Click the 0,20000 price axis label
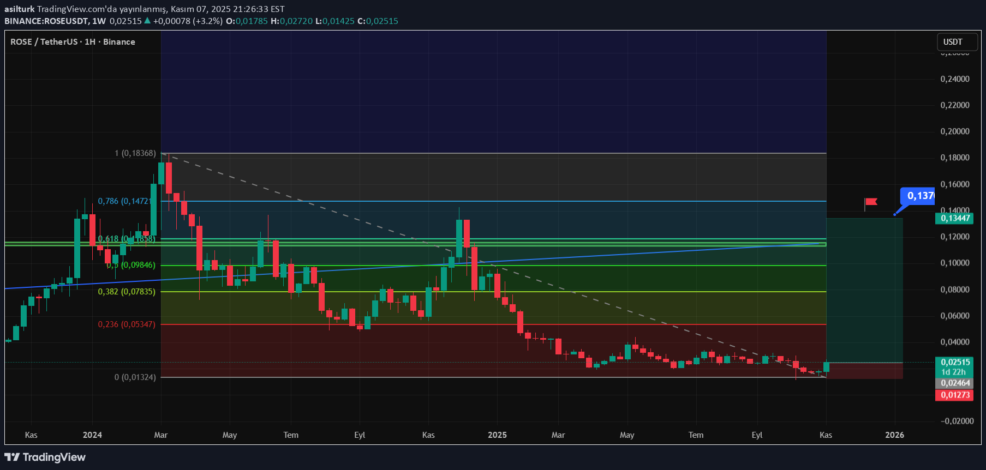986x470 pixels. [x=955, y=131]
